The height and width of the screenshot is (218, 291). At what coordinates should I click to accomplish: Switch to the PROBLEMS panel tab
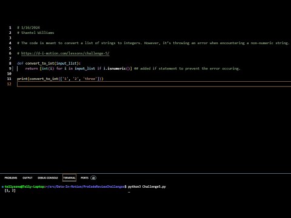click(x=11, y=178)
